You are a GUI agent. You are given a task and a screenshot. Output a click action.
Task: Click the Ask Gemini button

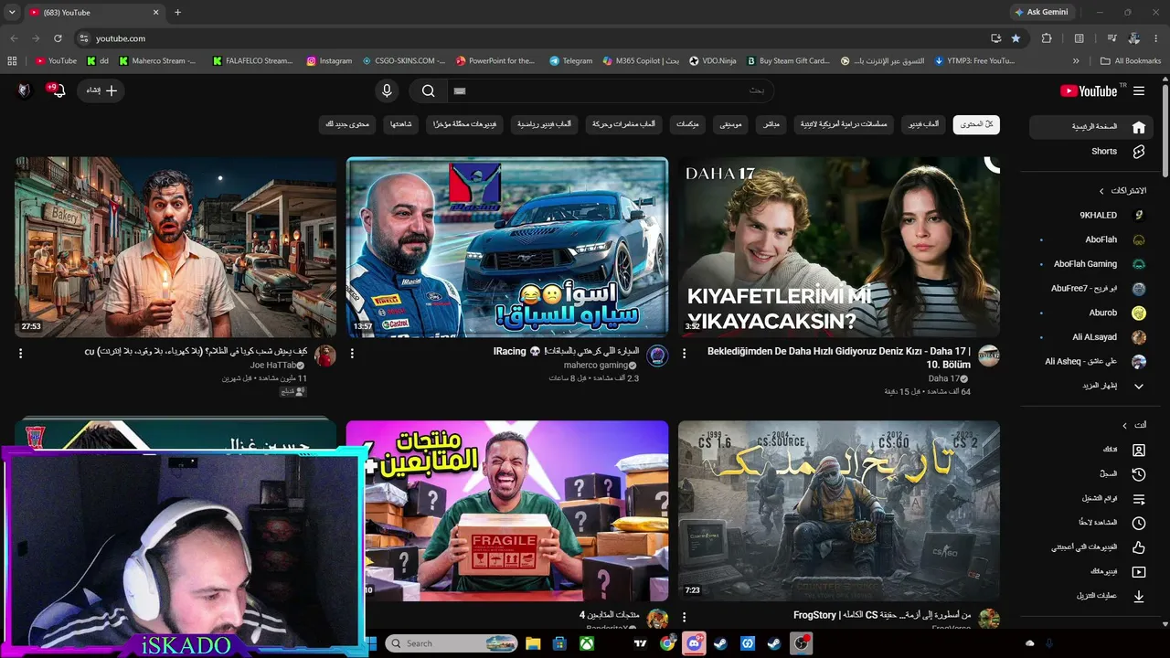coord(1041,12)
